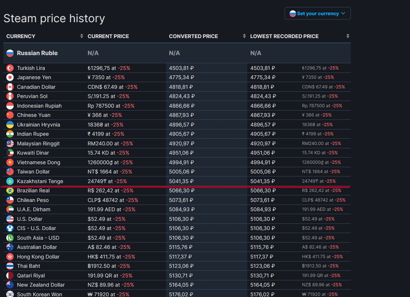Image resolution: width=410 pixels, height=297 pixels.
Task: Click the Australian Dollar flag icon
Action: (10, 247)
